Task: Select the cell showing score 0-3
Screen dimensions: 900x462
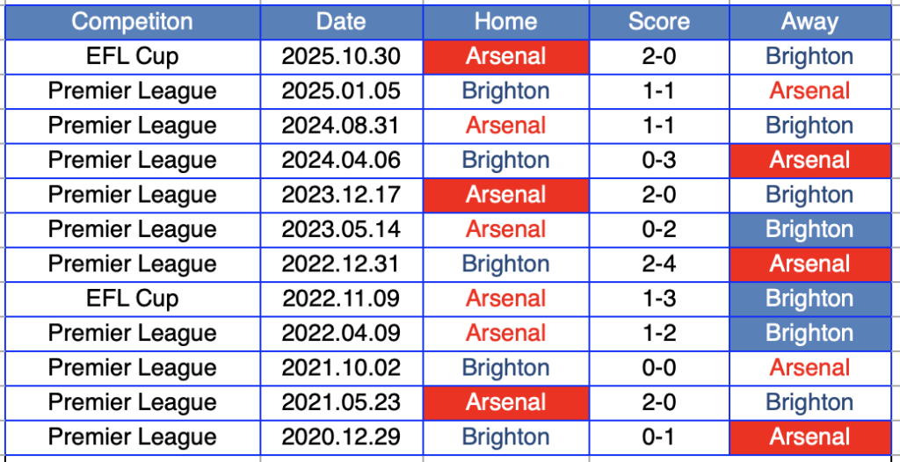Action: [x=658, y=160]
